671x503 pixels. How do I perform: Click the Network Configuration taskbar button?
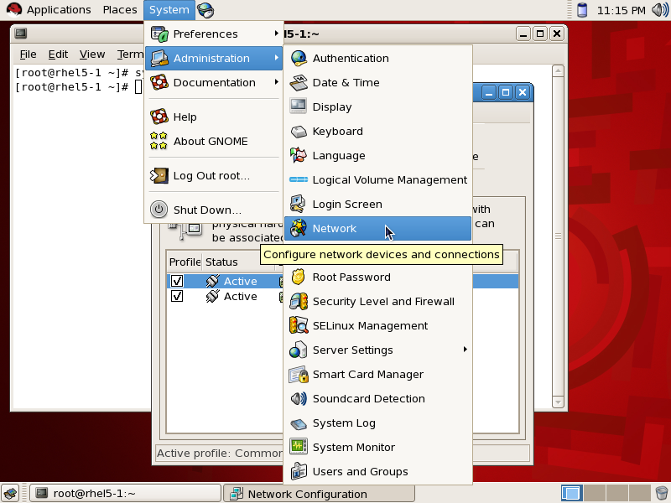(319, 493)
